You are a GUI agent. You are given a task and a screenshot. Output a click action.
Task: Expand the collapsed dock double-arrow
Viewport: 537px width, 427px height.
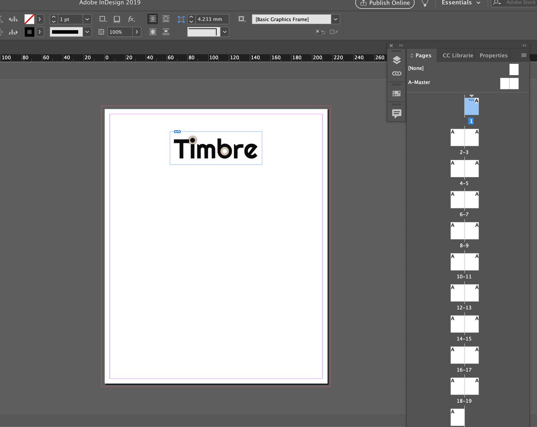tap(401, 45)
